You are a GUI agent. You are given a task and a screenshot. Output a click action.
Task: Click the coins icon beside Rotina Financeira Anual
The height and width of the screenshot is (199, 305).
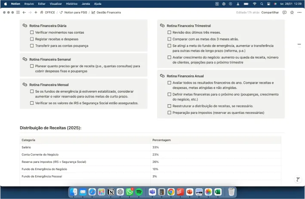[x=162, y=76]
